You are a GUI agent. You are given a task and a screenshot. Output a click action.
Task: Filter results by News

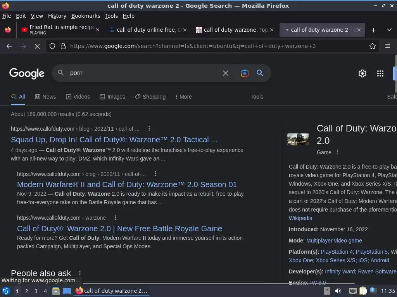pos(45,97)
